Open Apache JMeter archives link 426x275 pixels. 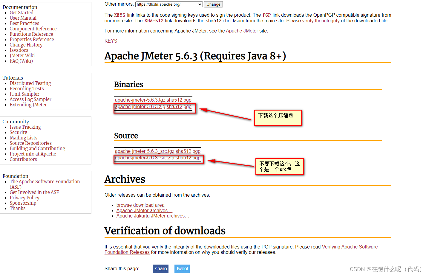144,211
